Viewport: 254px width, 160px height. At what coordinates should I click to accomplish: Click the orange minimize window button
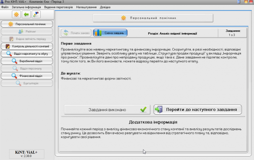[246, 2]
